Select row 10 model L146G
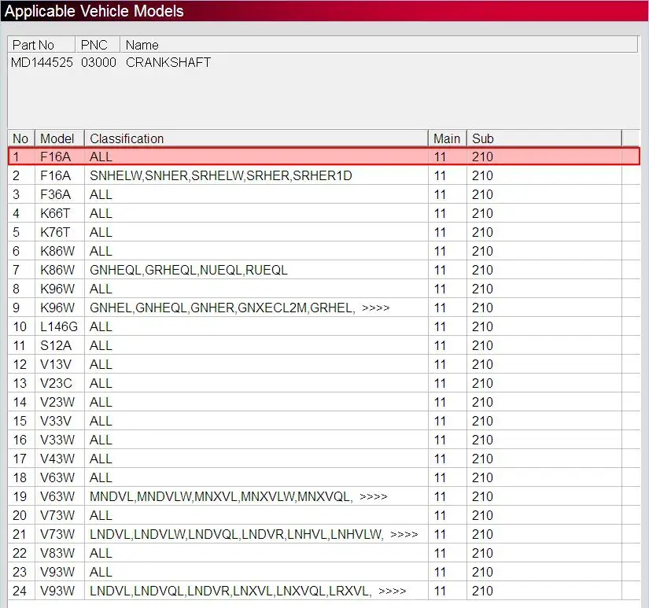The image size is (649, 608). [x=59, y=326]
